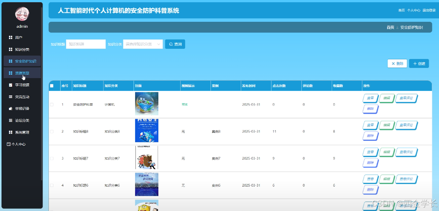Viewport: 439px width, 211px height.
Task: Click 首页 in the breadcrumb bar
Action: point(390,27)
